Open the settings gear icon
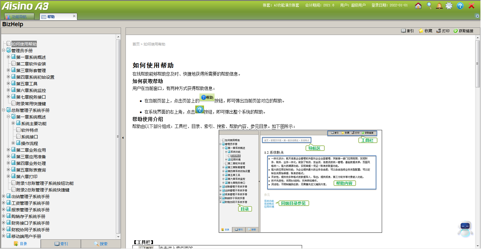This screenshot has width=481, height=249. click(449, 6)
